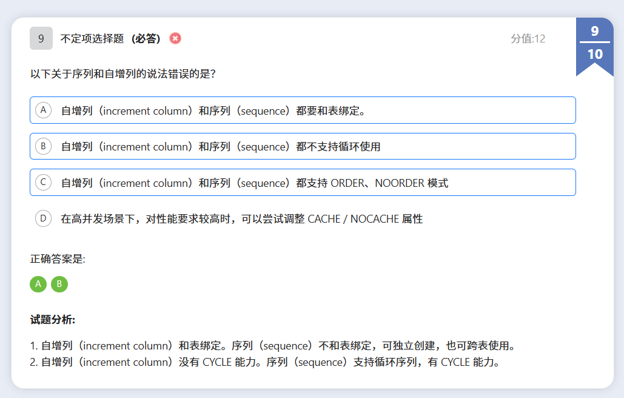Toggle the option B circle
The image size is (624, 398).
[x=43, y=146]
